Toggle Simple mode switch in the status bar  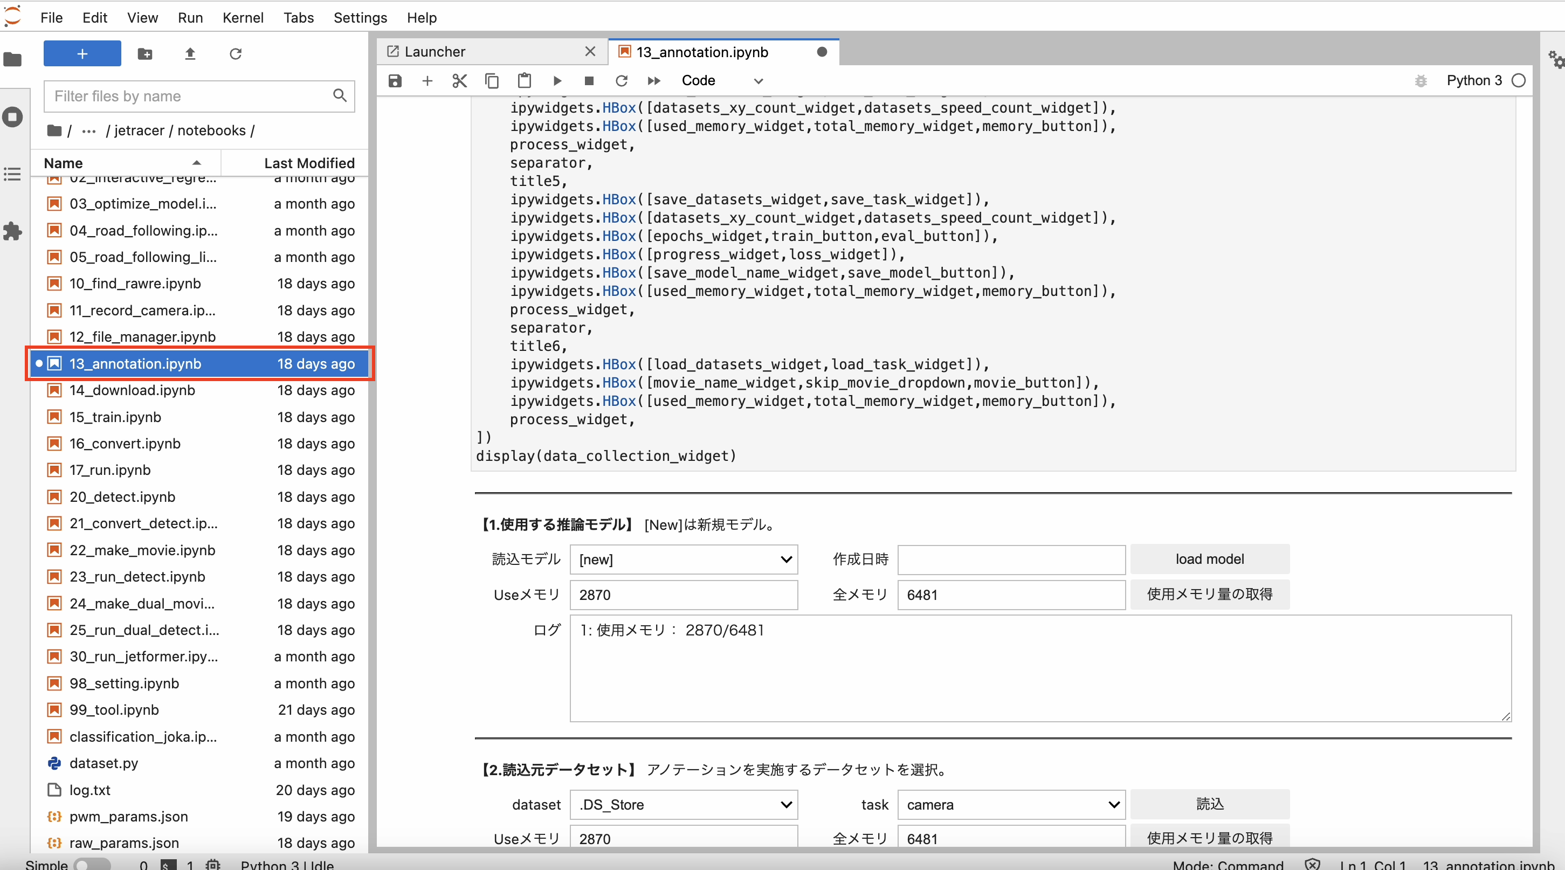pos(92,864)
